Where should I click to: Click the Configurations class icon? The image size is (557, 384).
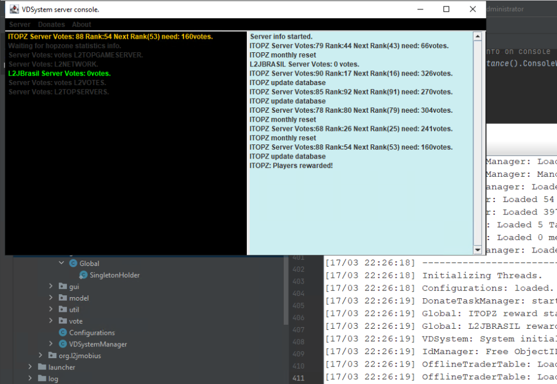tap(63, 332)
